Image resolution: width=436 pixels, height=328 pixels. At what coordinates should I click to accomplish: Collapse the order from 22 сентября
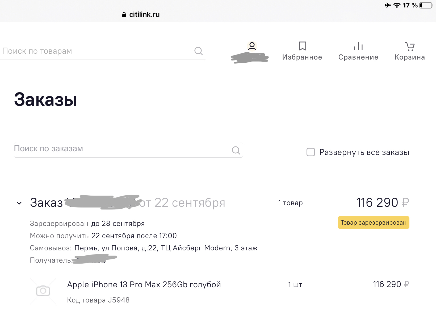(19, 203)
